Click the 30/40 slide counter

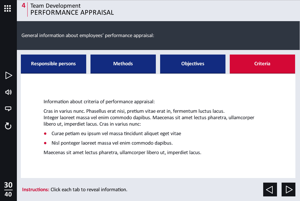[8, 190]
